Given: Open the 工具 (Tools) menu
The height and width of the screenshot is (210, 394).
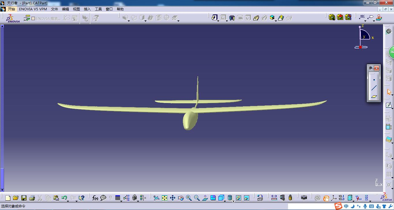Looking at the screenshot, I should coord(98,9).
